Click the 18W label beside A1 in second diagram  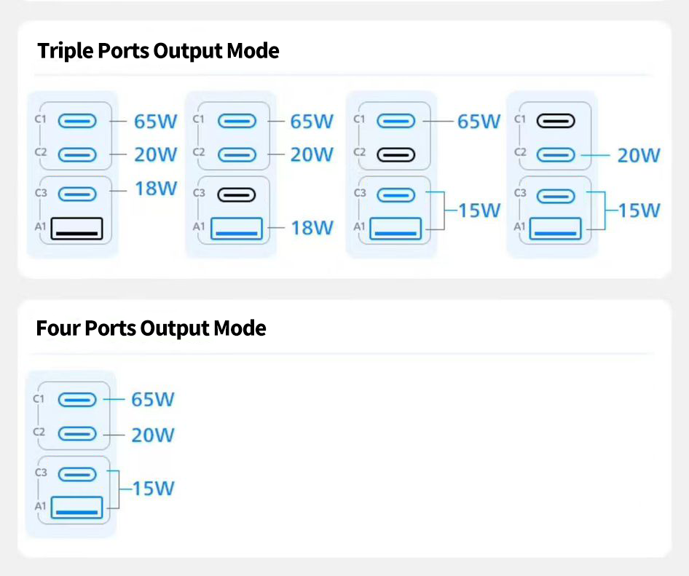pyautogui.click(x=312, y=228)
